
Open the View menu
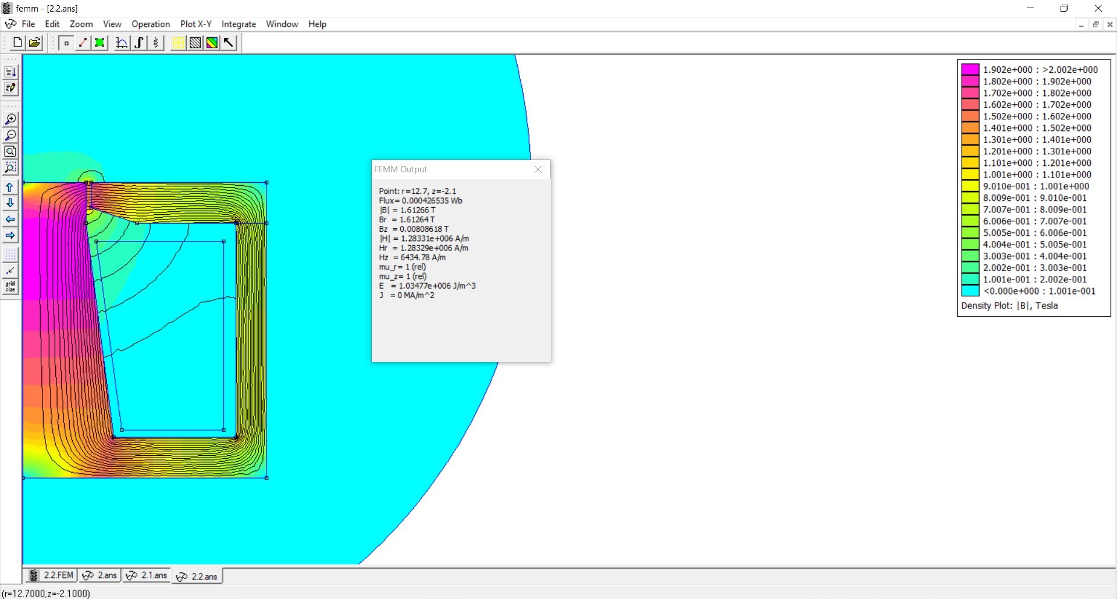click(112, 24)
